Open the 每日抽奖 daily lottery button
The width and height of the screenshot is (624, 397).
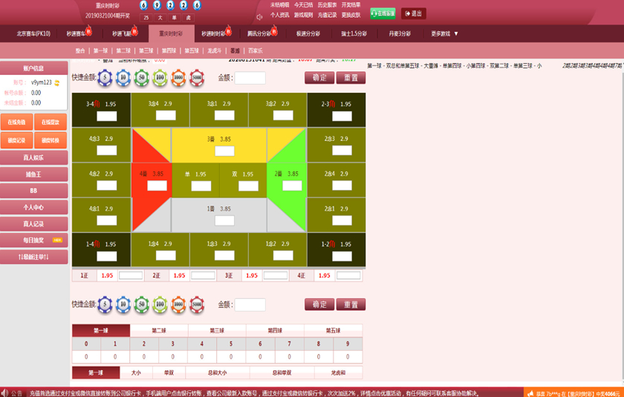33,240
